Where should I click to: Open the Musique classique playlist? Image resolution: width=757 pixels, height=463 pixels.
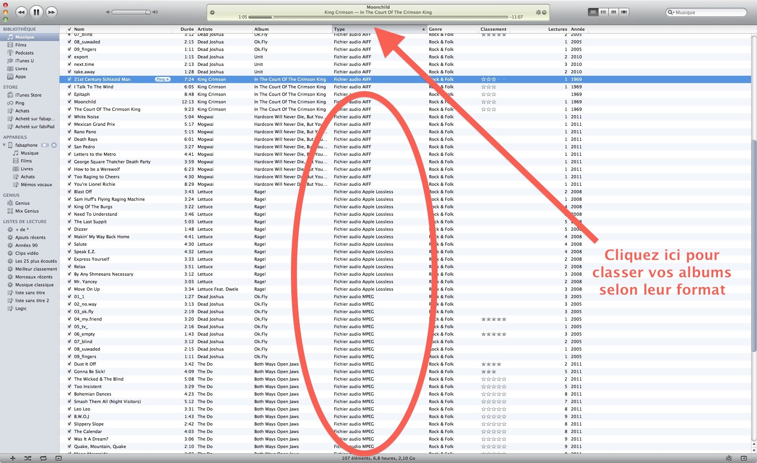[x=34, y=285]
